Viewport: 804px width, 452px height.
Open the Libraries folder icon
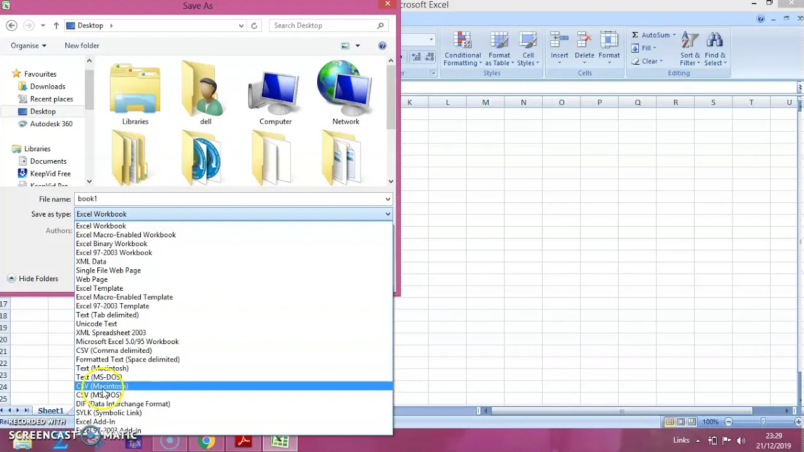[135, 93]
